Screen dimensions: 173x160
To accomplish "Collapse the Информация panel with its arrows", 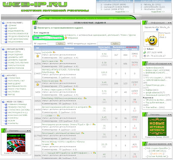I will (170, 23).
